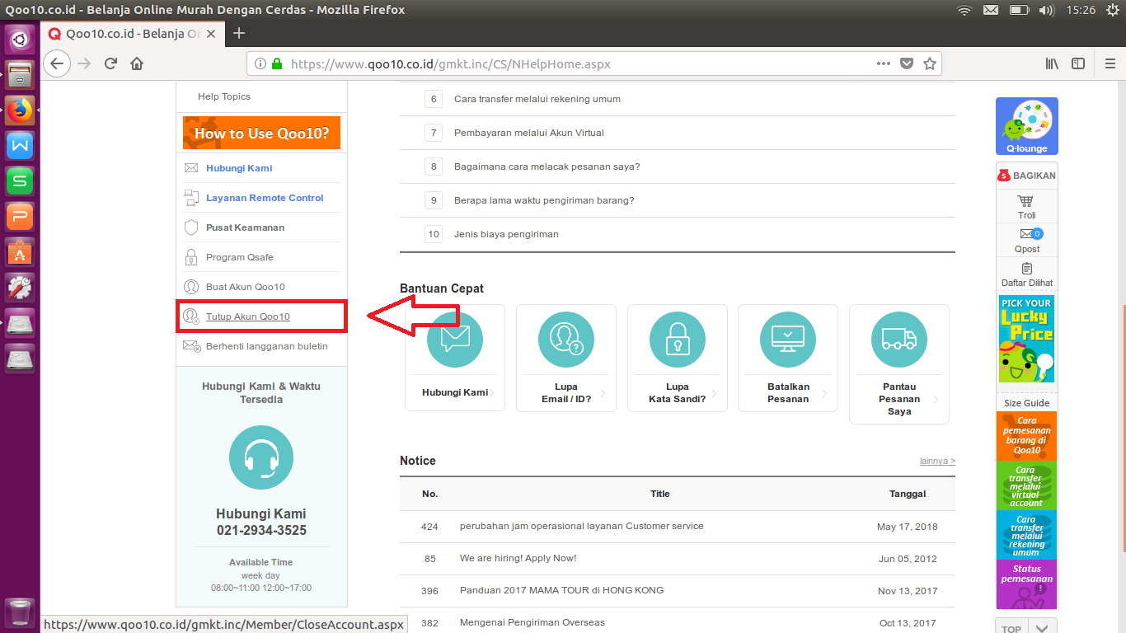The image size is (1126, 633).
Task: Click the TOP scroll-to-top button
Action: pyautogui.click(x=1011, y=628)
